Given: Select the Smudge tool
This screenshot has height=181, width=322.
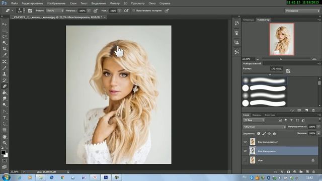Looking at the screenshot, I should pyautogui.click(x=5, y=99).
